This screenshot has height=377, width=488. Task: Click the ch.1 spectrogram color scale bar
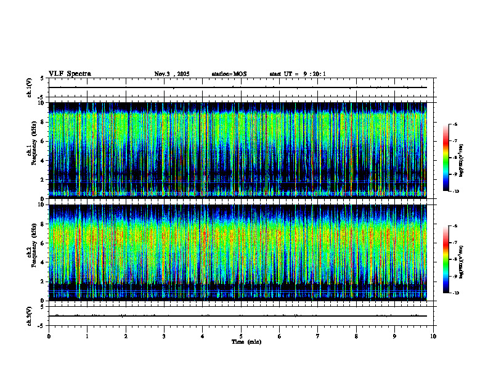445,158
